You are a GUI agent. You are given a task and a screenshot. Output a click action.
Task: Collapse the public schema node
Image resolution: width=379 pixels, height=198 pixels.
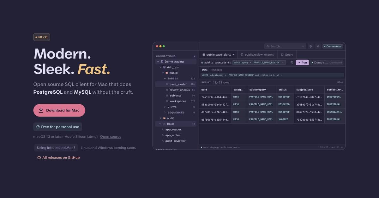click(162, 73)
